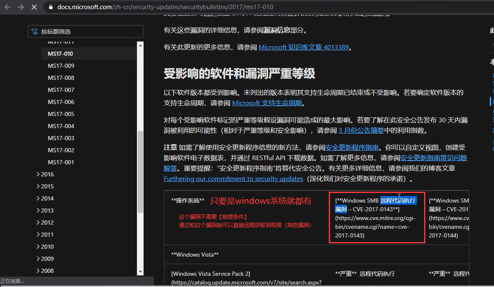494x287 pixels.
Task: Click the 正在连接... status text
Action: point(12,281)
